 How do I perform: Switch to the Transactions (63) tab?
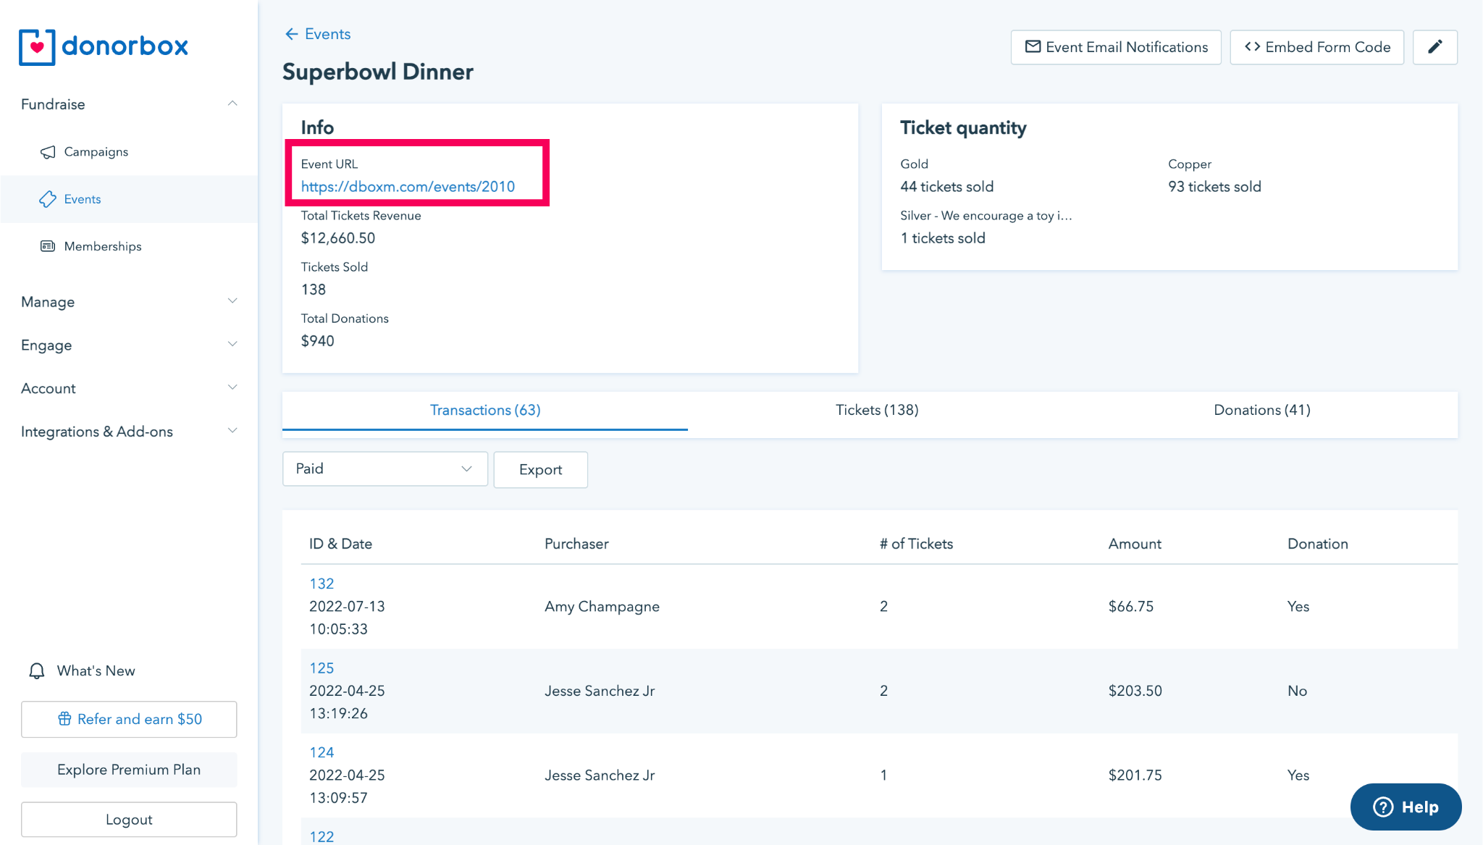[485, 411]
